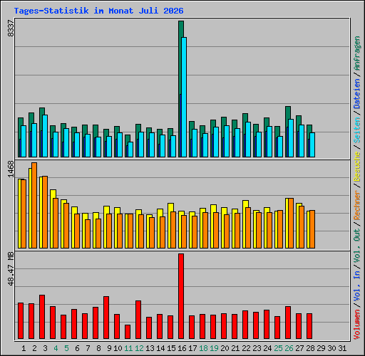Click the day 16 label on the x-axis
The image size is (365, 356).
coord(182,348)
